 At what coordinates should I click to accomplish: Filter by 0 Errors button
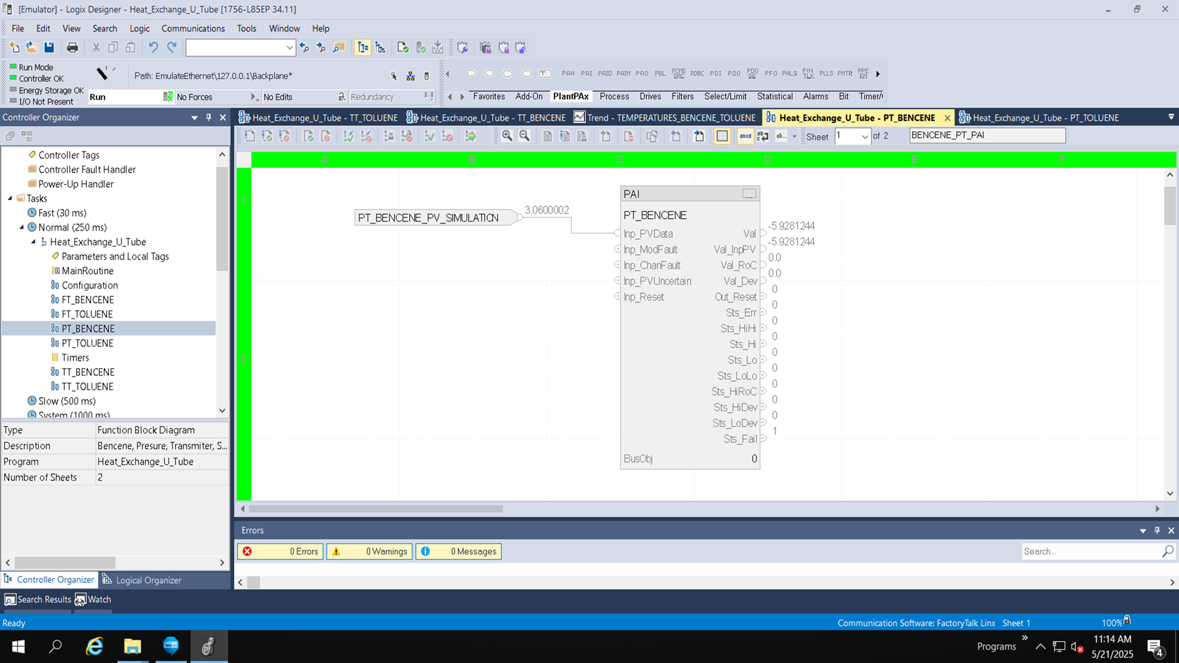[281, 552]
